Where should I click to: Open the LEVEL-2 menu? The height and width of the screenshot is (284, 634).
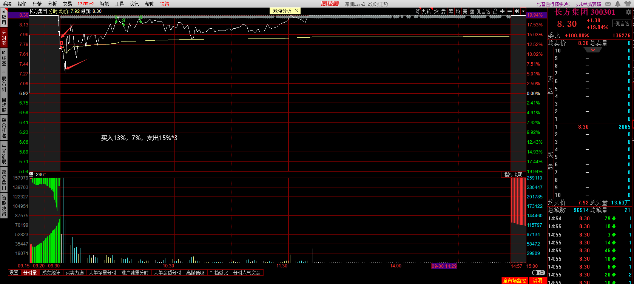pyautogui.click(x=86, y=4)
